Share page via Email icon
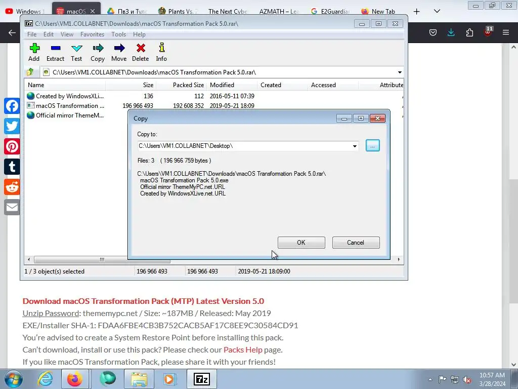 12,207
